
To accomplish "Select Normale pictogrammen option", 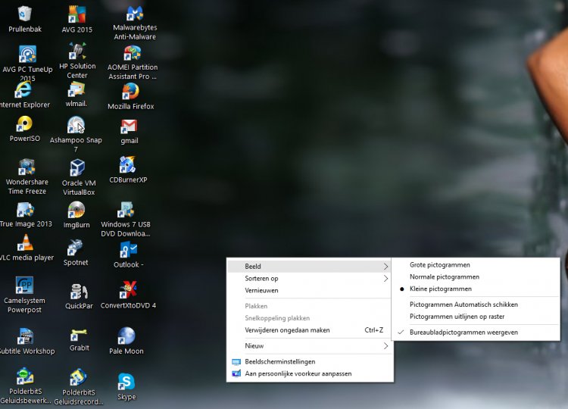I will pos(444,277).
